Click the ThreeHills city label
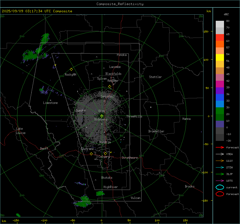Image resolution: width=240 pixels, height=224 pixels. (x=134, y=116)
